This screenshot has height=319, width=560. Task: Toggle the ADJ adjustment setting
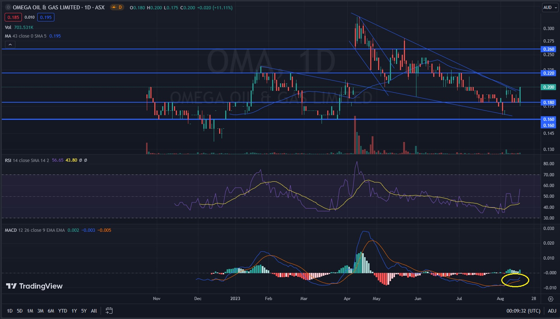tap(552, 311)
